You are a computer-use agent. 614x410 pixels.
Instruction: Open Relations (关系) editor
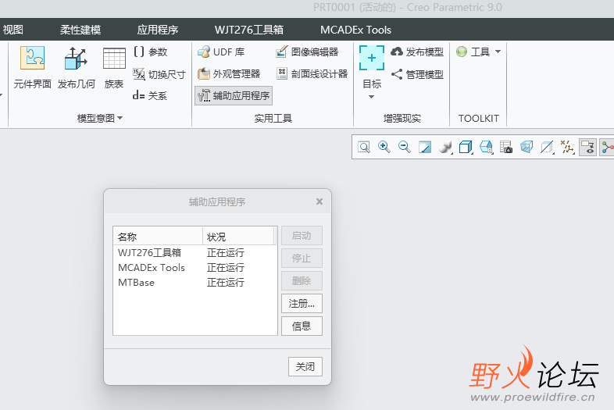point(150,95)
